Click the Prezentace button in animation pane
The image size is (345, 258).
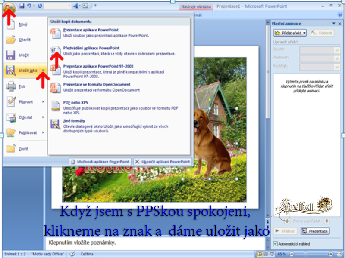point(315,231)
